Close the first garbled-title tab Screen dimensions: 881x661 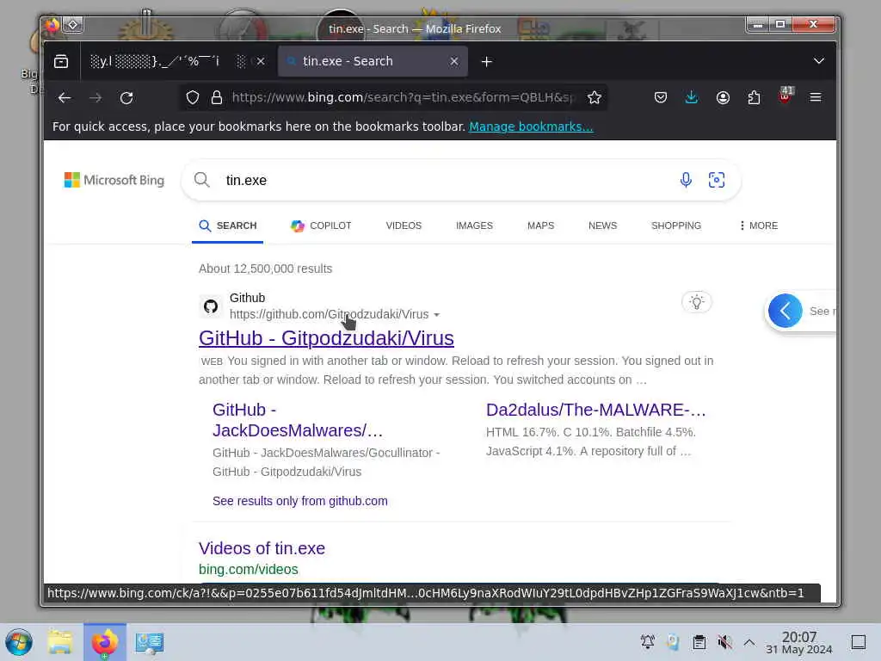pyautogui.click(x=261, y=61)
